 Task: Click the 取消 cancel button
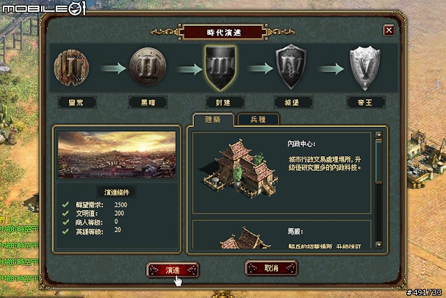click(x=271, y=268)
